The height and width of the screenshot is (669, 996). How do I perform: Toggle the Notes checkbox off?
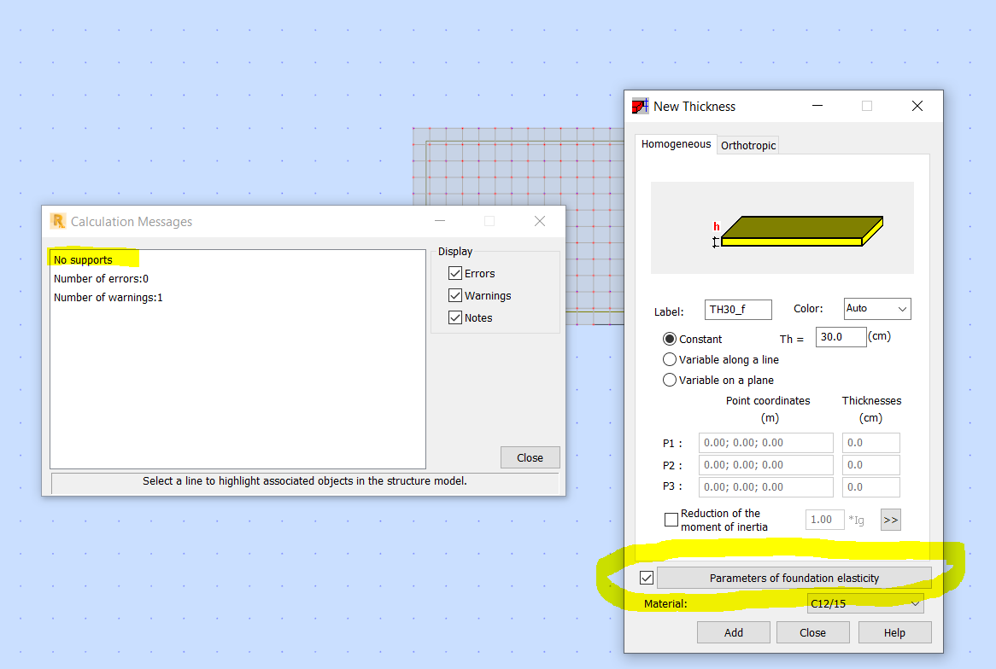[x=455, y=317]
